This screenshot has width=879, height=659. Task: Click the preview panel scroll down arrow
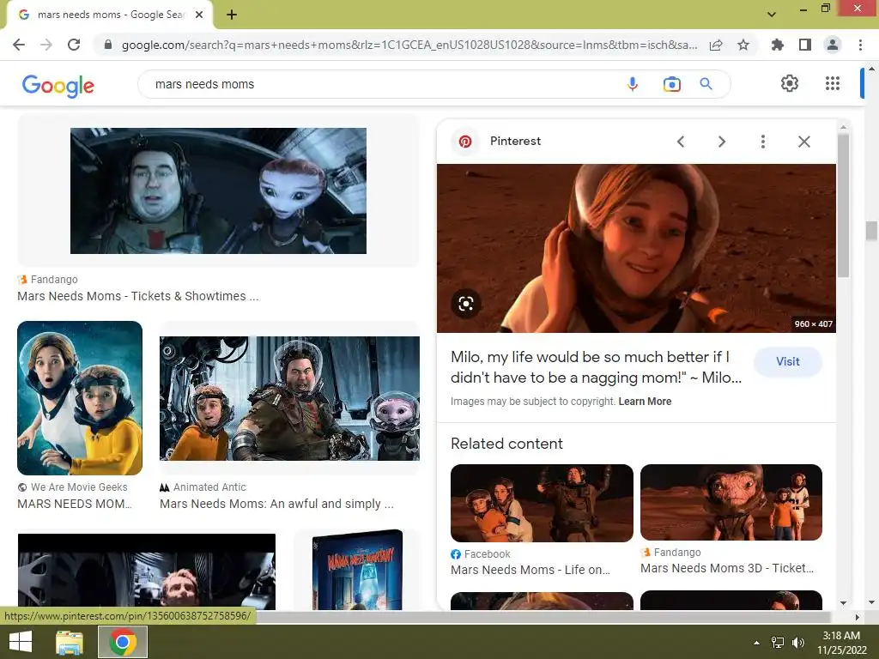point(843,603)
